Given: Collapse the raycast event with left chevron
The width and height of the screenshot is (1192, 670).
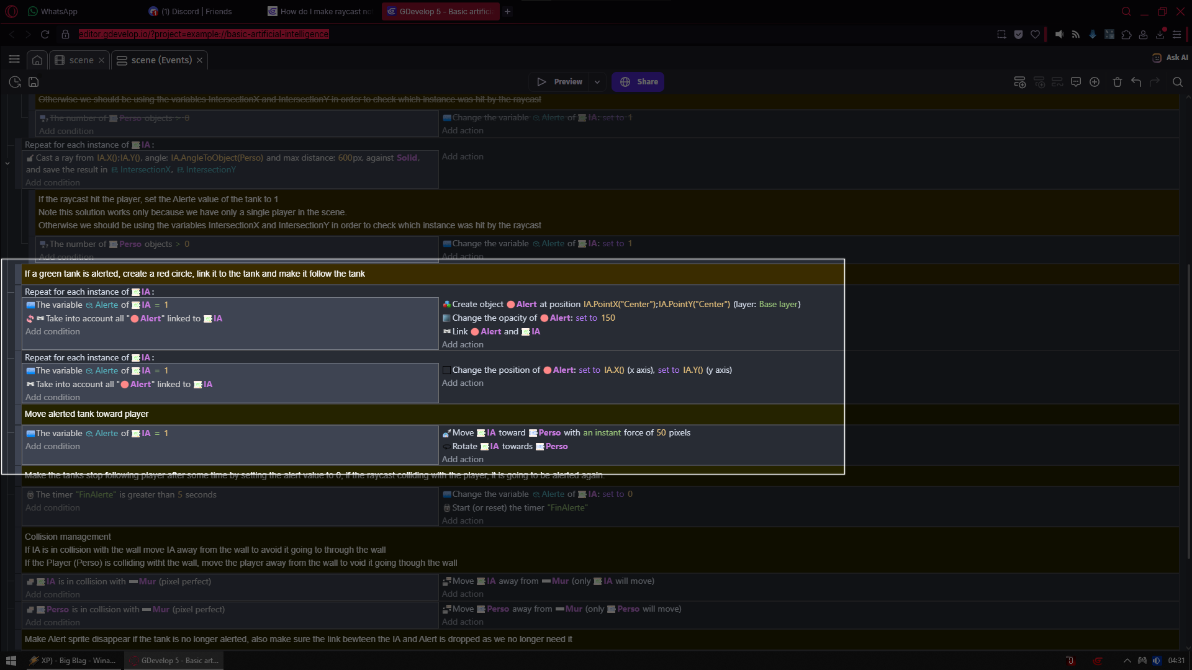Looking at the screenshot, I should click(7, 163).
